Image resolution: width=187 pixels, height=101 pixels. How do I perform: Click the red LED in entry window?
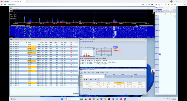point(87,79)
